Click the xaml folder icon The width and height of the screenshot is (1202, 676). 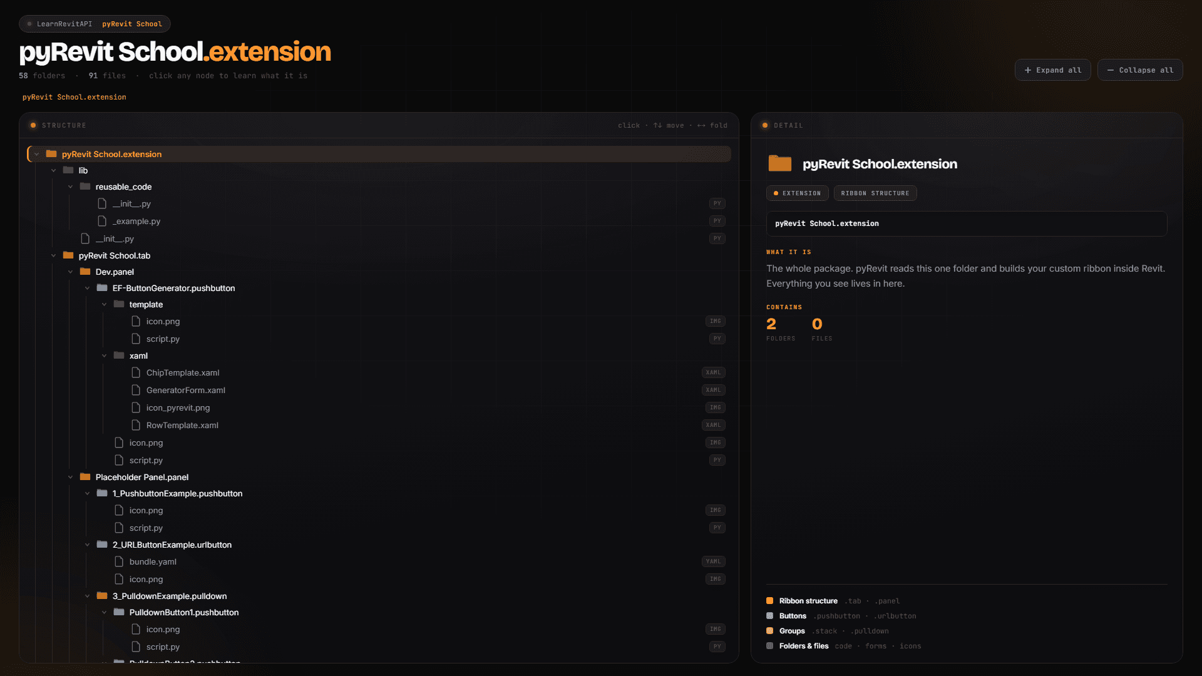(x=119, y=355)
